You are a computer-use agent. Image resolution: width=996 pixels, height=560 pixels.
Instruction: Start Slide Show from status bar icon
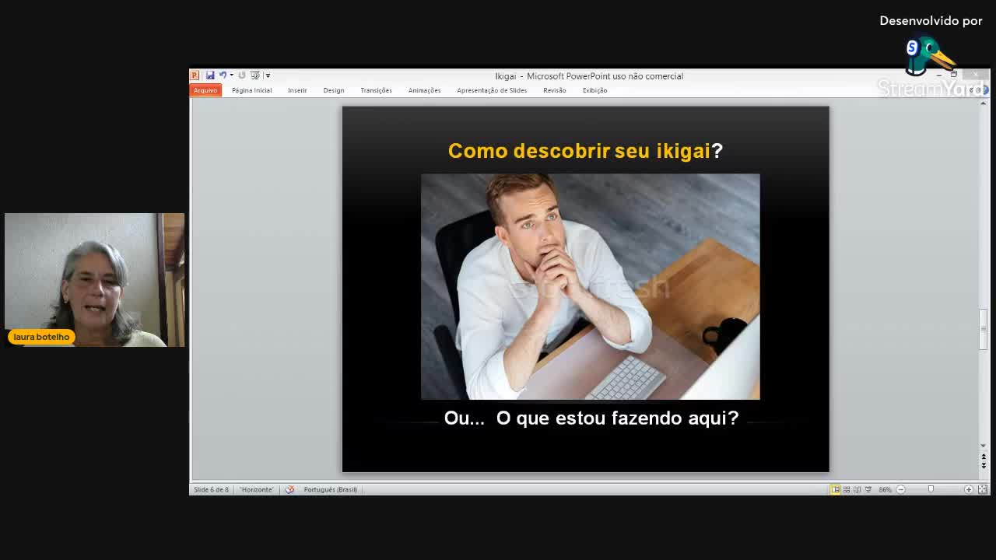tap(868, 489)
